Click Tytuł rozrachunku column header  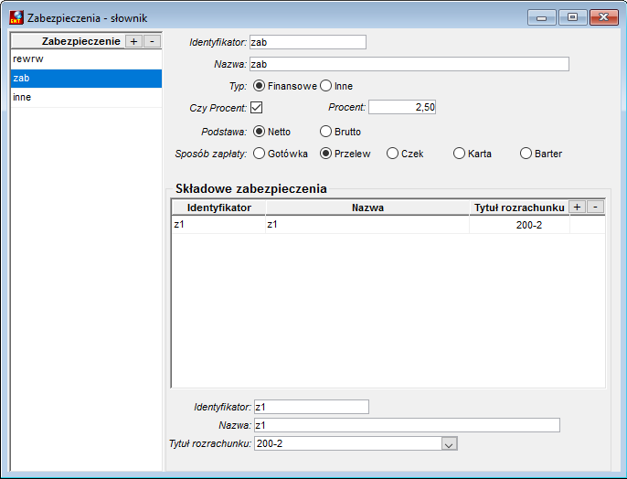point(519,208)
